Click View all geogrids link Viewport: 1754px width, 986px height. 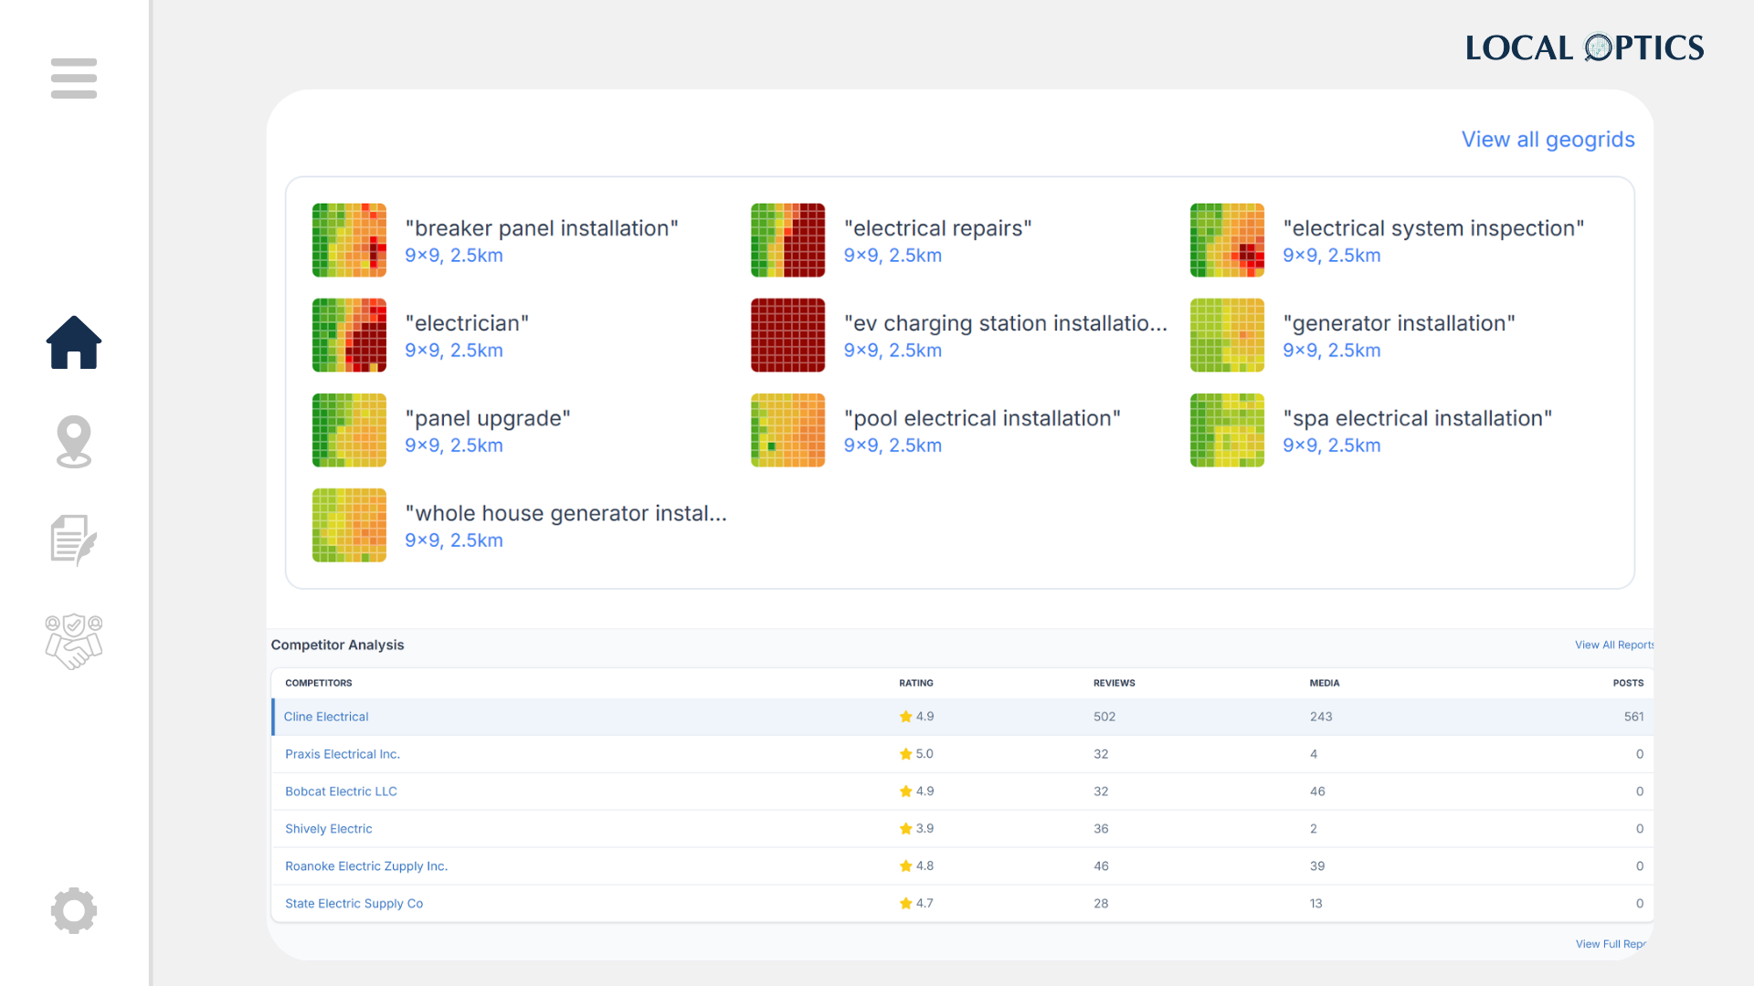coord(1548,140)
